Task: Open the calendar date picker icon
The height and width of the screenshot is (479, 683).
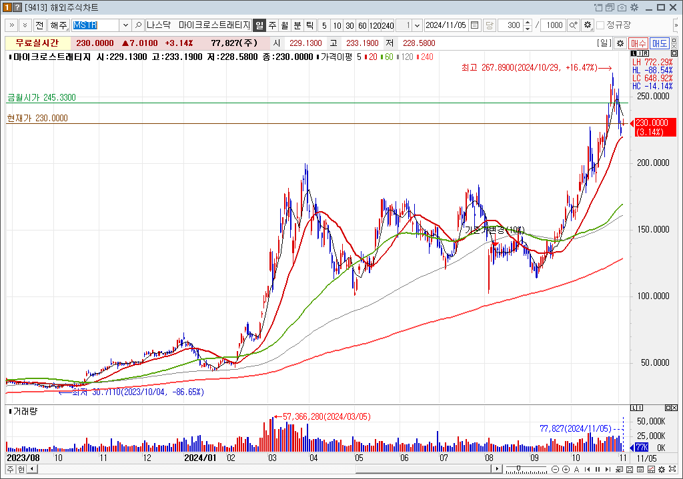Action: (474, 25)
